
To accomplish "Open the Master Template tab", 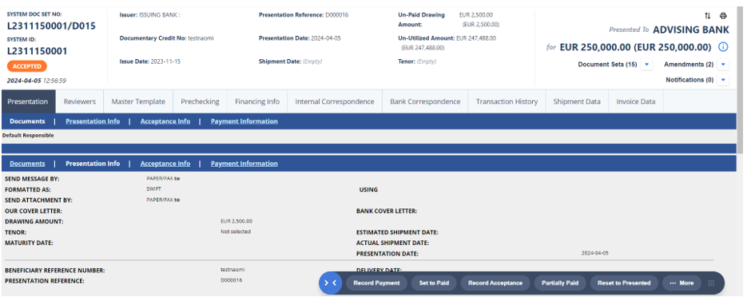I will point(138,101).
